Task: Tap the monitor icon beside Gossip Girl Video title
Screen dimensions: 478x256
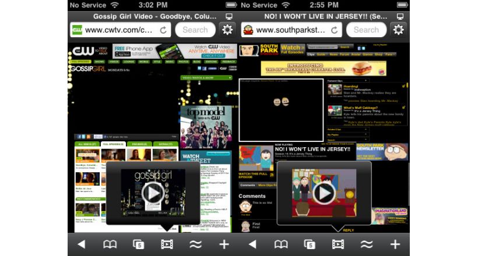Action: point(229,16)
